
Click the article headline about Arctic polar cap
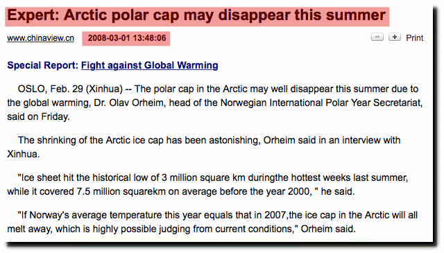196,15
